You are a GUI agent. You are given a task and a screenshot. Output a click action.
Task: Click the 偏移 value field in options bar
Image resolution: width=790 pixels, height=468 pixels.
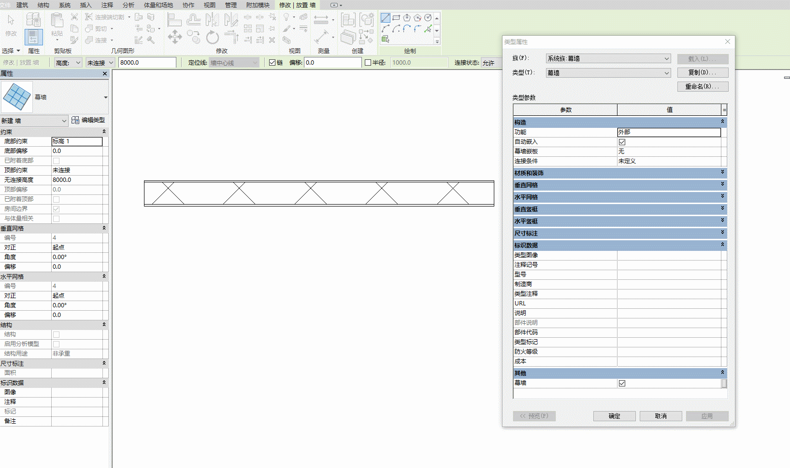[333, 63]
